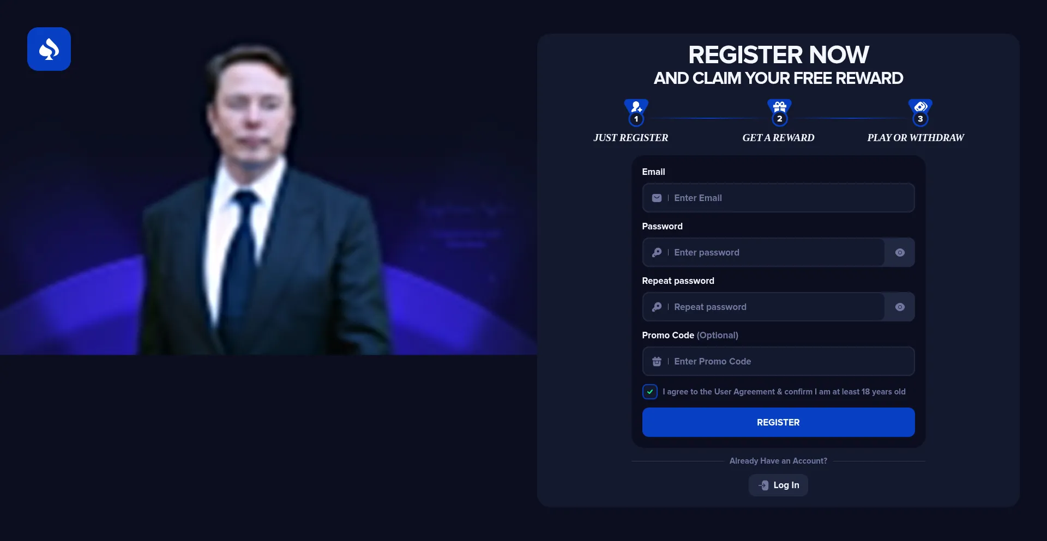The image size is (1047, 541).
Task: Click the login arrow icon beside Log In
Action: click(x=763, y=485)
